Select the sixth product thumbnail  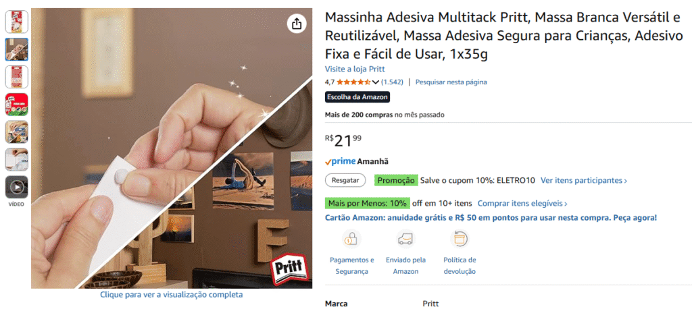click(x=17, y=159)
